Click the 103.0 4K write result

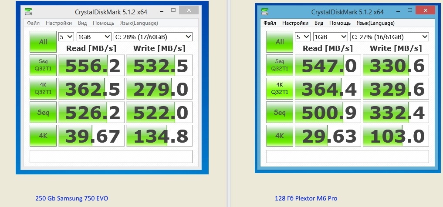[396, 136]
